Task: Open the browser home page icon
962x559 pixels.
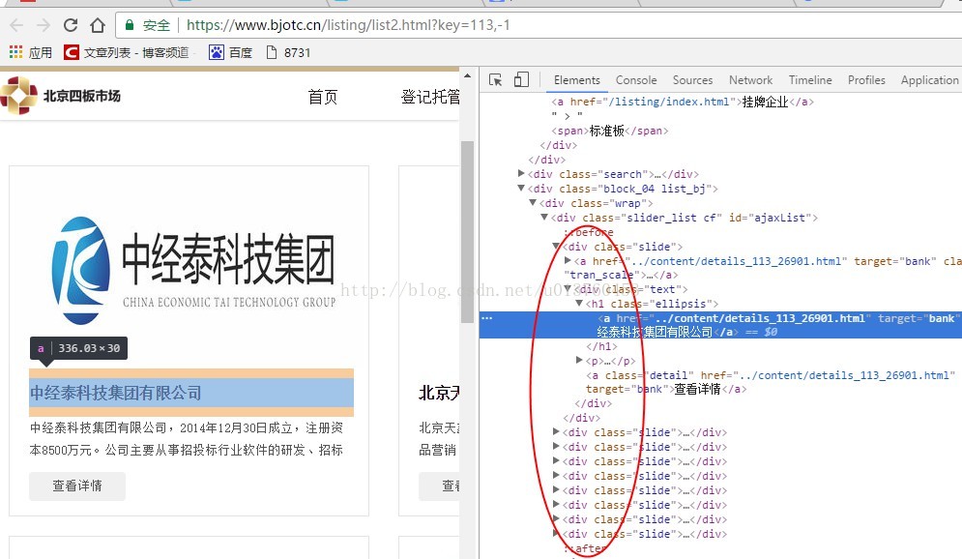Action: click(x=98, y=25)
